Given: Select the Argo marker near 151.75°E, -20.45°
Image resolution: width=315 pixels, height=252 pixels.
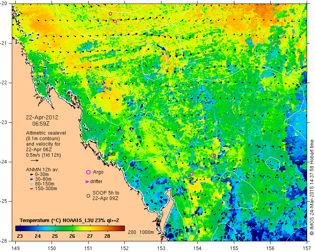Looking at the screenshot, I should click(x=115, y=22).
